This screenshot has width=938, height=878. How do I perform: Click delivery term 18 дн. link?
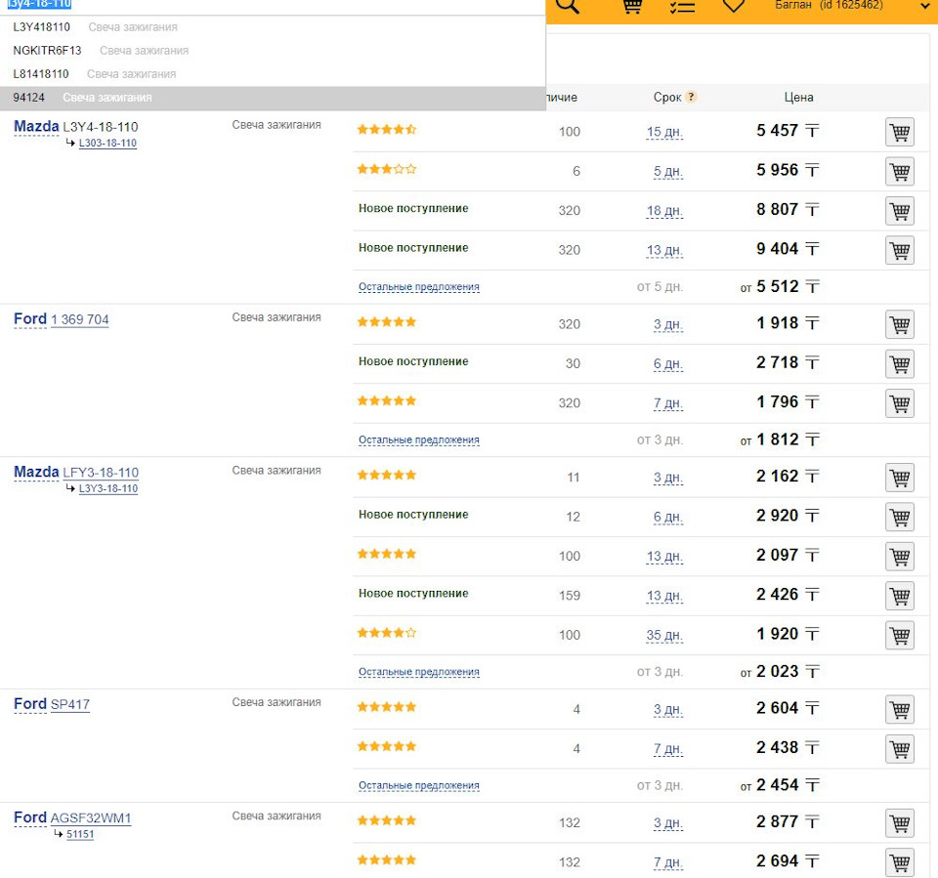664,211
